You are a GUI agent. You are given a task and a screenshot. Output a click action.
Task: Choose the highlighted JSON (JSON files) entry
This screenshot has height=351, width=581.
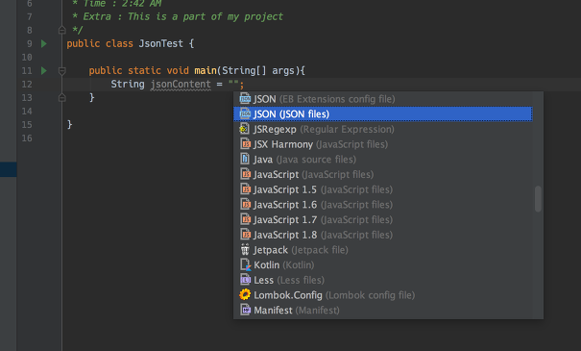[383, 113]
